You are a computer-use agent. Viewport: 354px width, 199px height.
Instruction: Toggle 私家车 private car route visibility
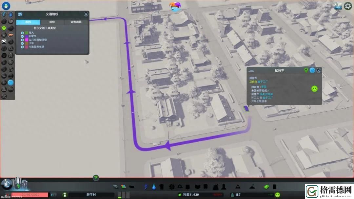(x=22, y=36)
